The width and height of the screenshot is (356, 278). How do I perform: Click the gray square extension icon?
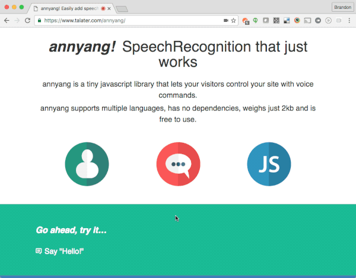click(266, 21)
